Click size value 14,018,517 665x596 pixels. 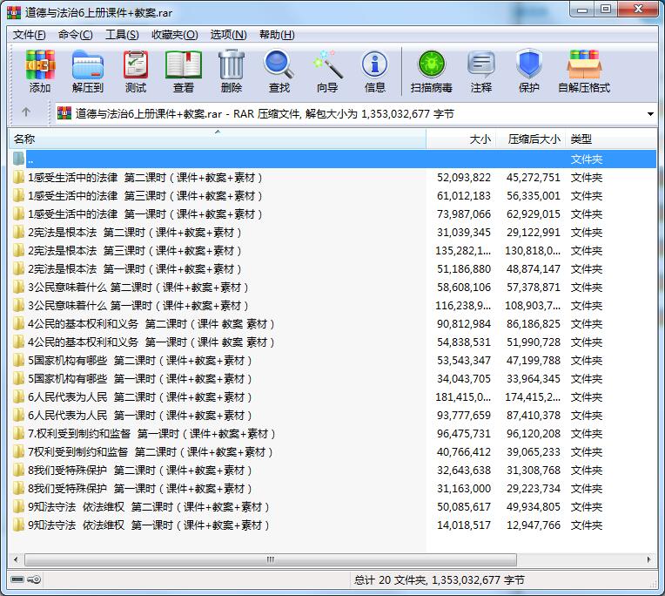click(x=464, y=525)
